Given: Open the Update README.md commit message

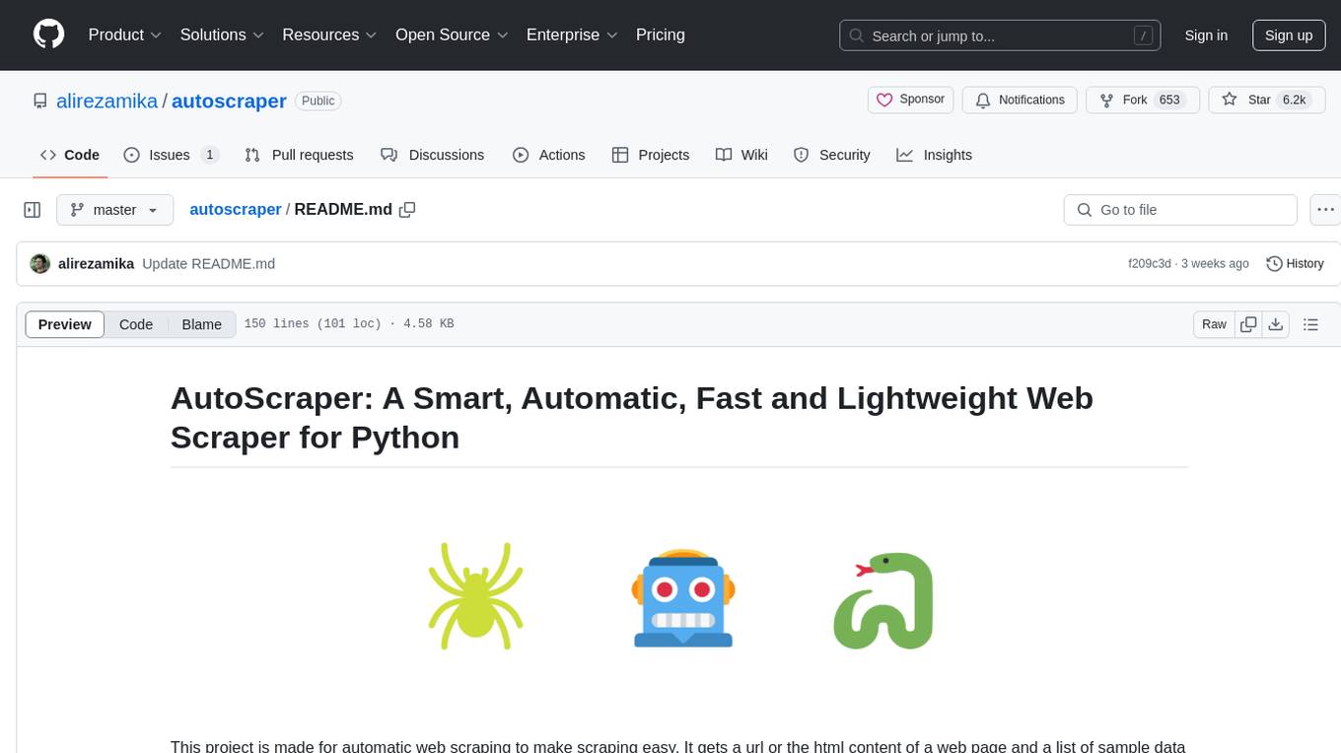Looking at the screenshot, I should pos(209,264).
